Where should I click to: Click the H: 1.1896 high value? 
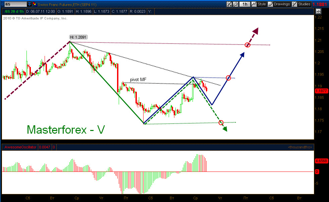(84, 11)
